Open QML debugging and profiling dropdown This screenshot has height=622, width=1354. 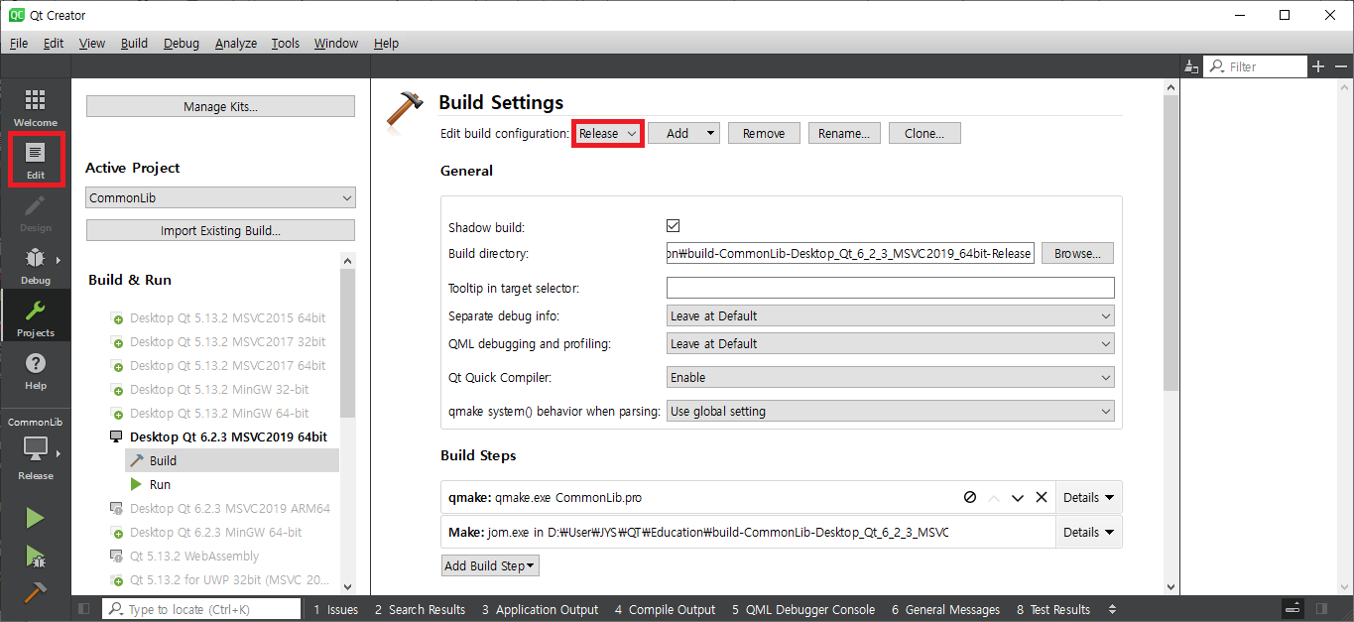(891, 343)
